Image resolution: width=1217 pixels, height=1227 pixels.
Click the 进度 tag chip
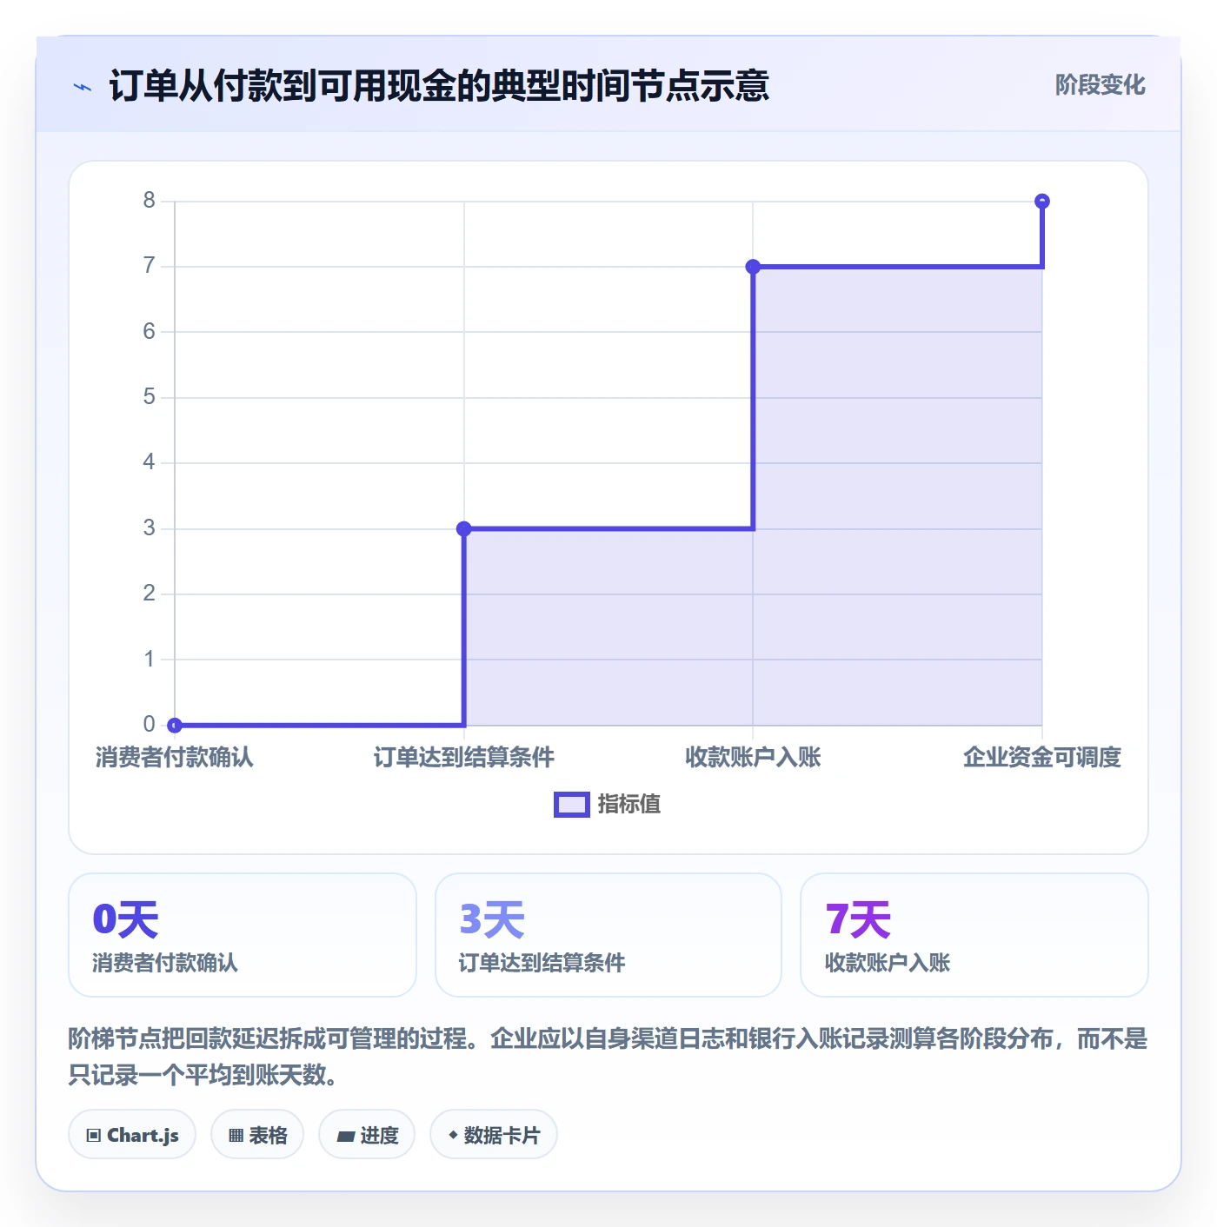point(367,1135)
